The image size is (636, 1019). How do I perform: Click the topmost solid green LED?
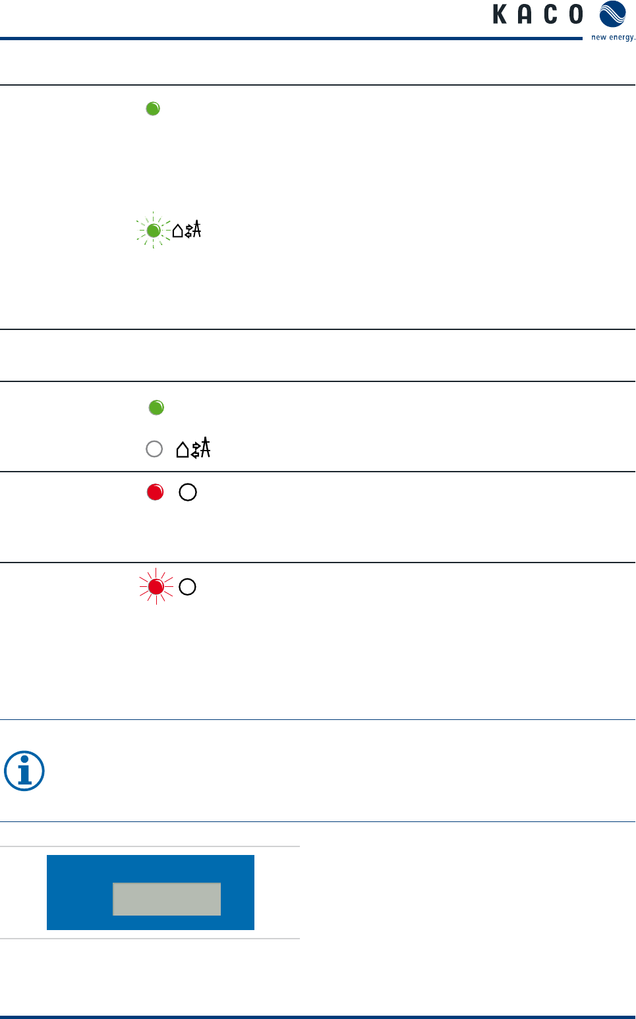point(153,109)
